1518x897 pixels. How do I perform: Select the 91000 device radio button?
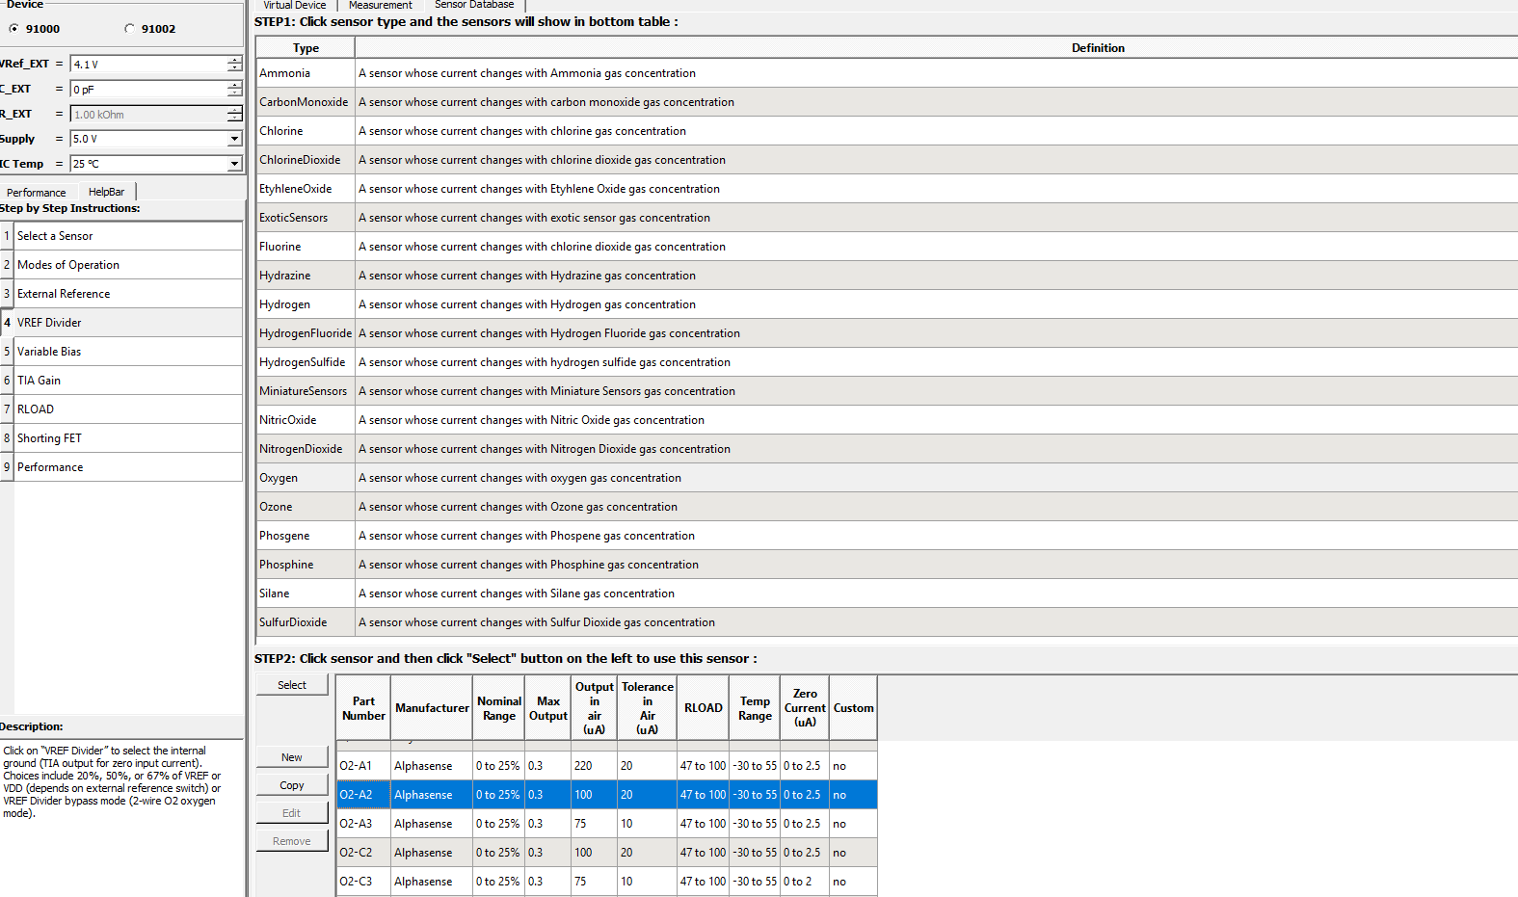13,29
